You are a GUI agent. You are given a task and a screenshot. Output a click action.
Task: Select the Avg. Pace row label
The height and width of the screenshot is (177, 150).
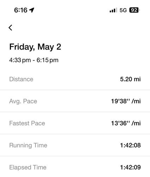23,101
